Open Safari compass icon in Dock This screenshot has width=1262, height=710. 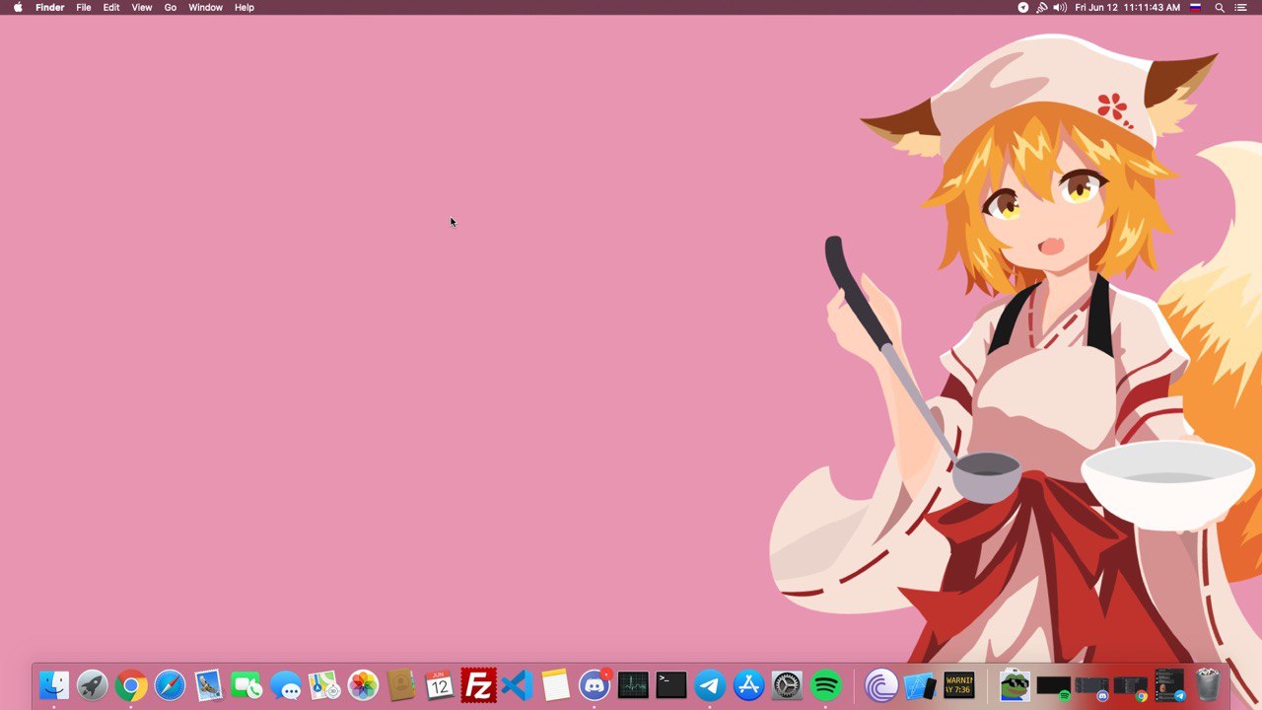tap(170, 684)
